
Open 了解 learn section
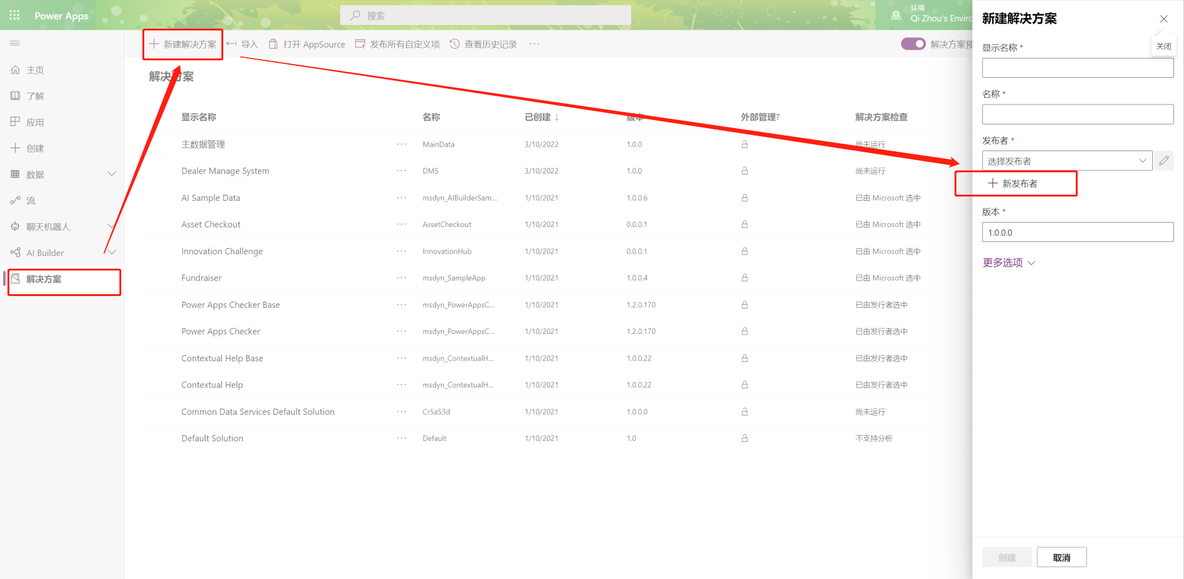tap(35, 96)
